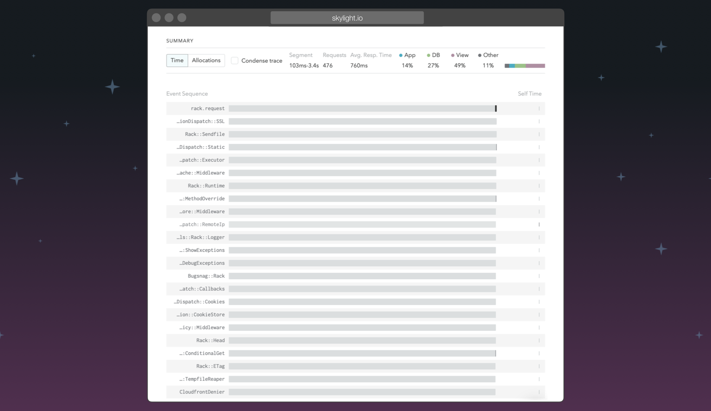The height and width of the screenshot is (411, 711).
Task: Select the ...ls::Rack::Logger event row
Action: [x=355, y=237]
